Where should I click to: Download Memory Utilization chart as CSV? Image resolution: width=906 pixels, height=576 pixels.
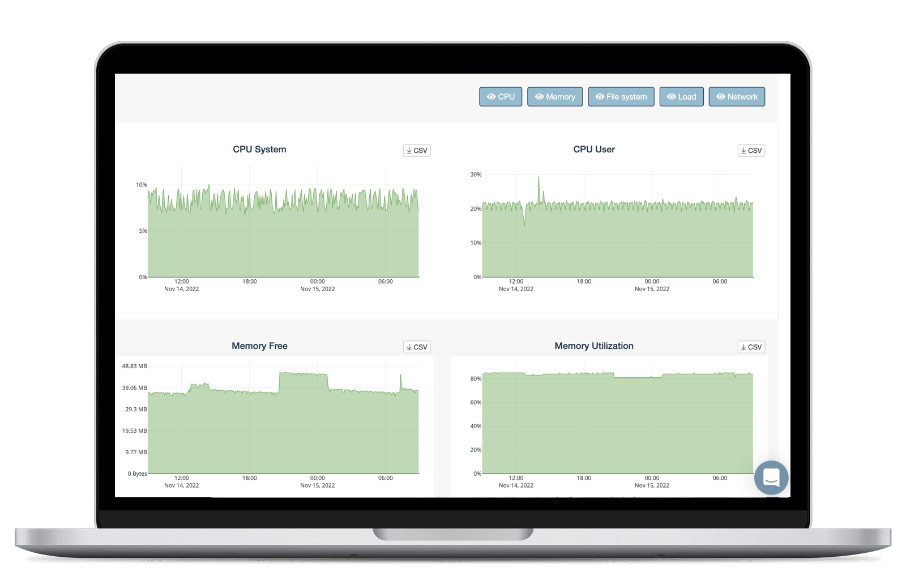751,347
